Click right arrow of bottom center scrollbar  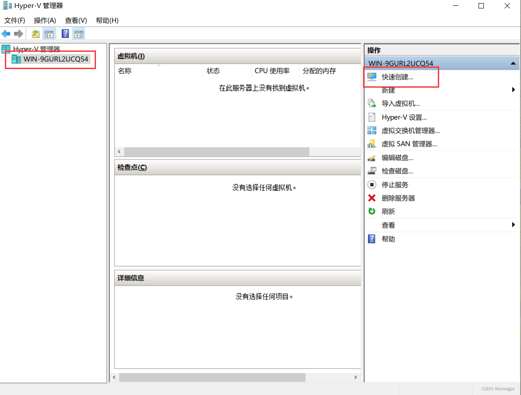pos(356,377)
